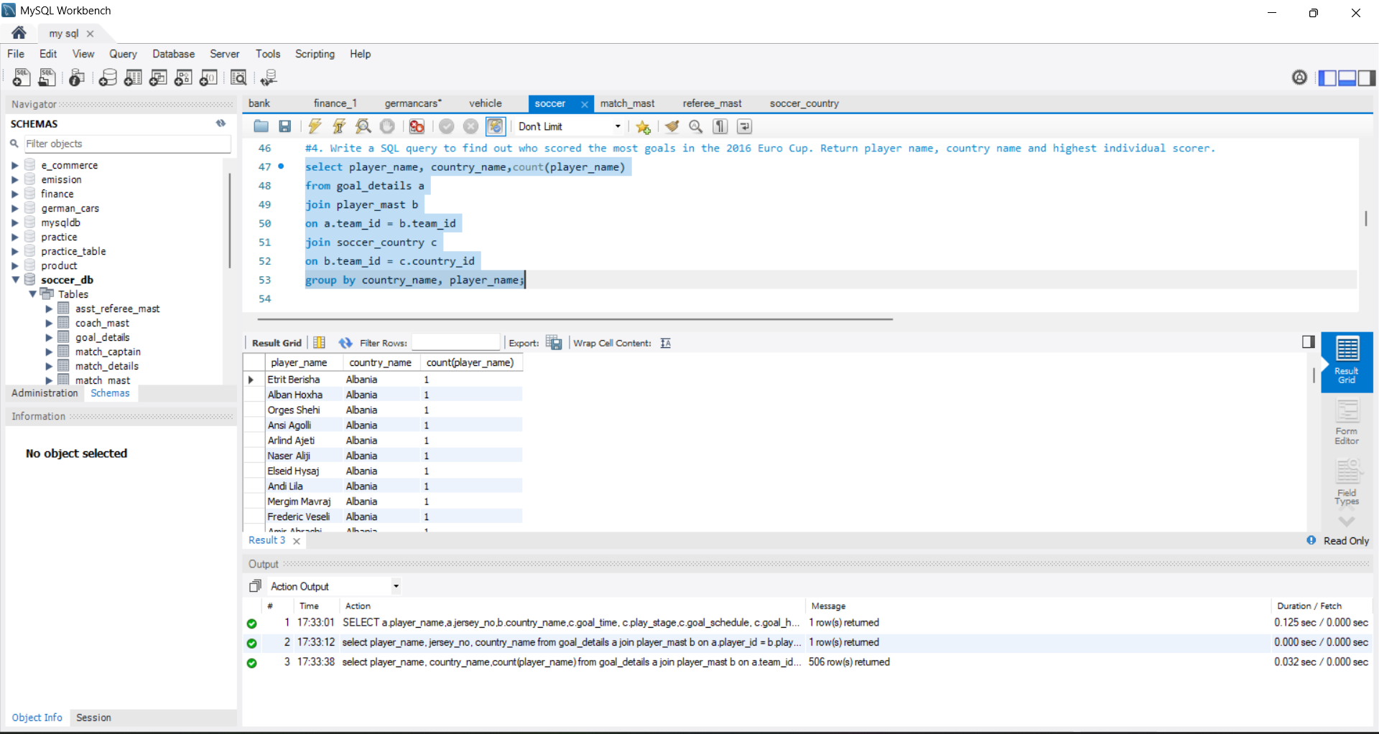
Task: Toggle the bottom output panel visibility
Action: click(x=1347, y=77)
